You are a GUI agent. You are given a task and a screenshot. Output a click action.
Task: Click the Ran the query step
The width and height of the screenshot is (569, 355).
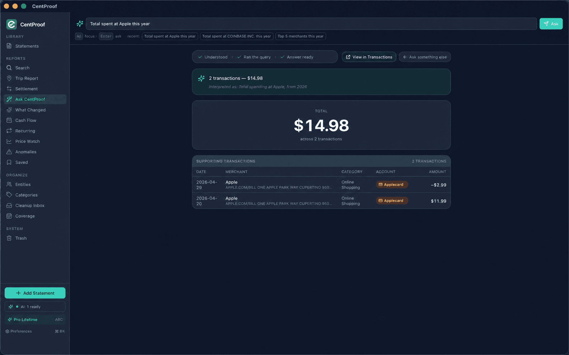254,57
